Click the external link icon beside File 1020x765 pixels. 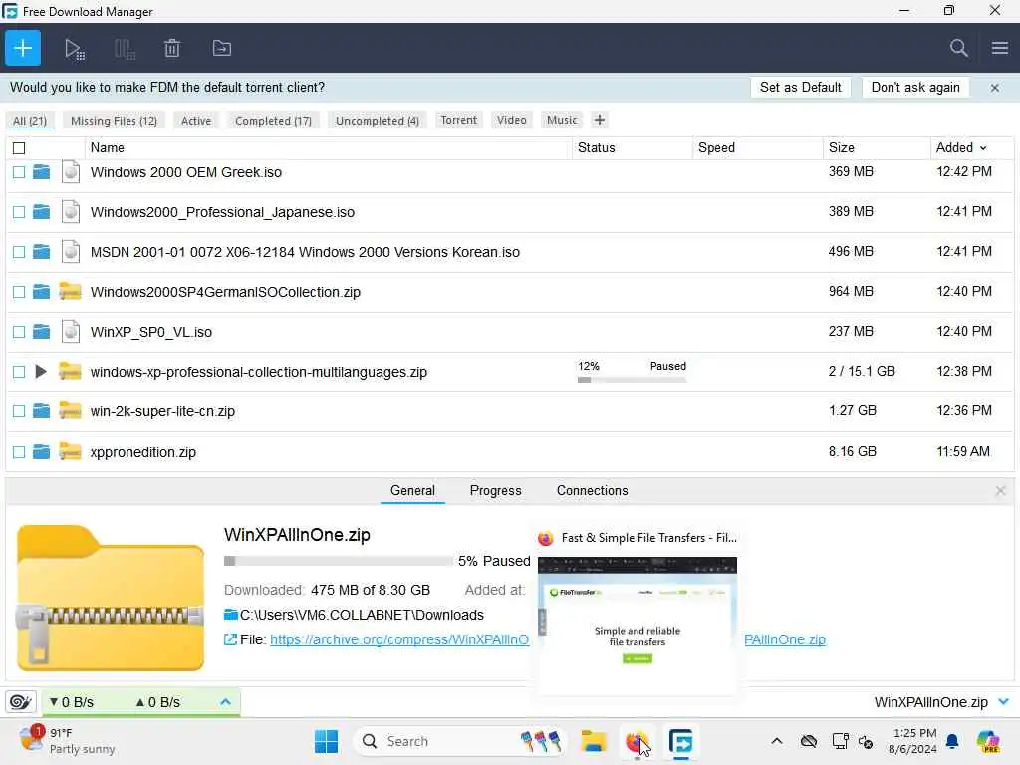click(230, 639)
